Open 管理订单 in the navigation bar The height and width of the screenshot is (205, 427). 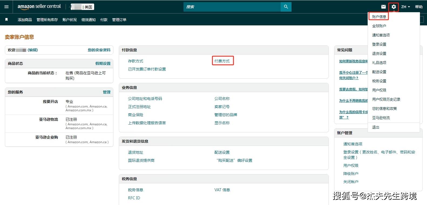tap(119, 20)
